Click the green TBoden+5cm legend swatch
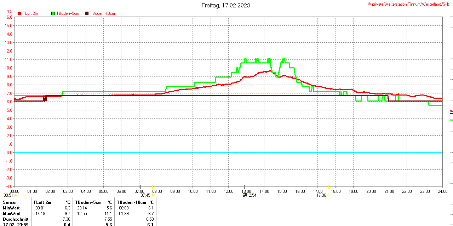 coord(53,13)
